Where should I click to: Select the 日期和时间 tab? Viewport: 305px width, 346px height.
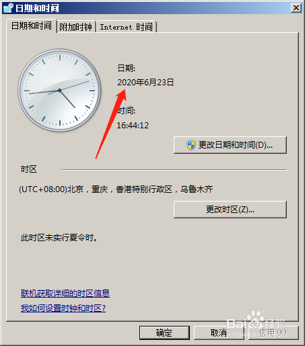(32, 26)
